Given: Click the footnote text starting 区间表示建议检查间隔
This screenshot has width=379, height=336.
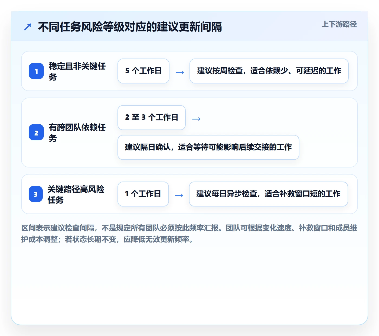Looking at the screenshot, I should 189,234.
